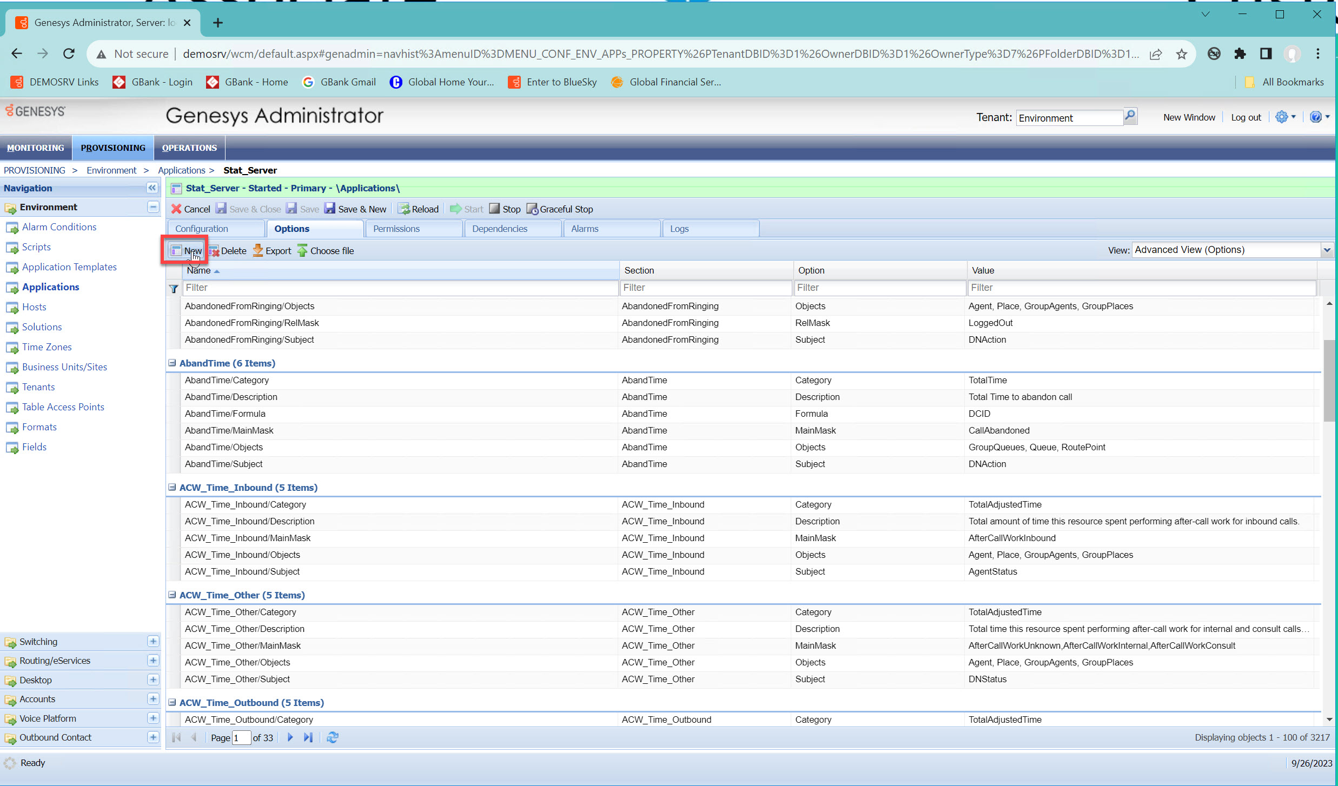Expand the Routing/eServices section

point(153,661)
